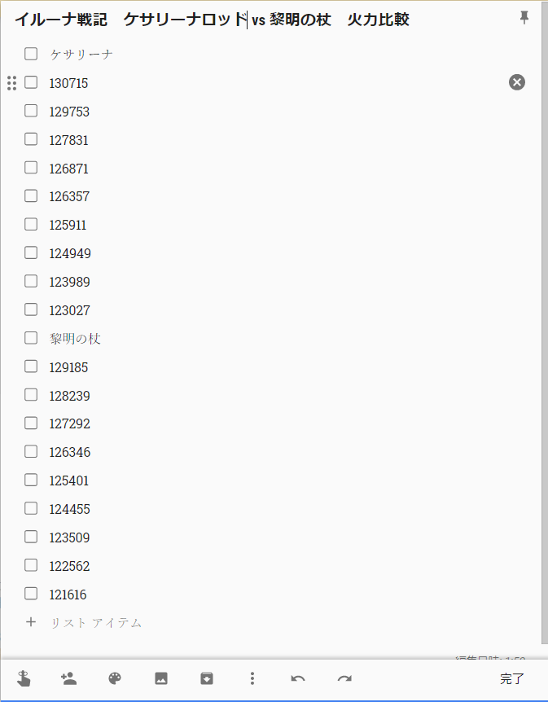Archive the note with the archive icon
Viewport: 548px width, 702px height.
207,678
